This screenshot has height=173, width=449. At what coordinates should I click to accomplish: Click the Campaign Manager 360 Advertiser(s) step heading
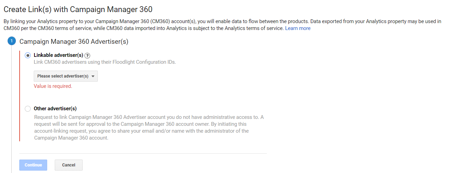(x=74, y=41)
